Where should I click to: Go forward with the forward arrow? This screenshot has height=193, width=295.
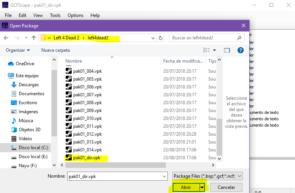tap(17, 38)
